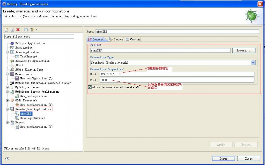Click the Browse... button

[x=244, y=51]
